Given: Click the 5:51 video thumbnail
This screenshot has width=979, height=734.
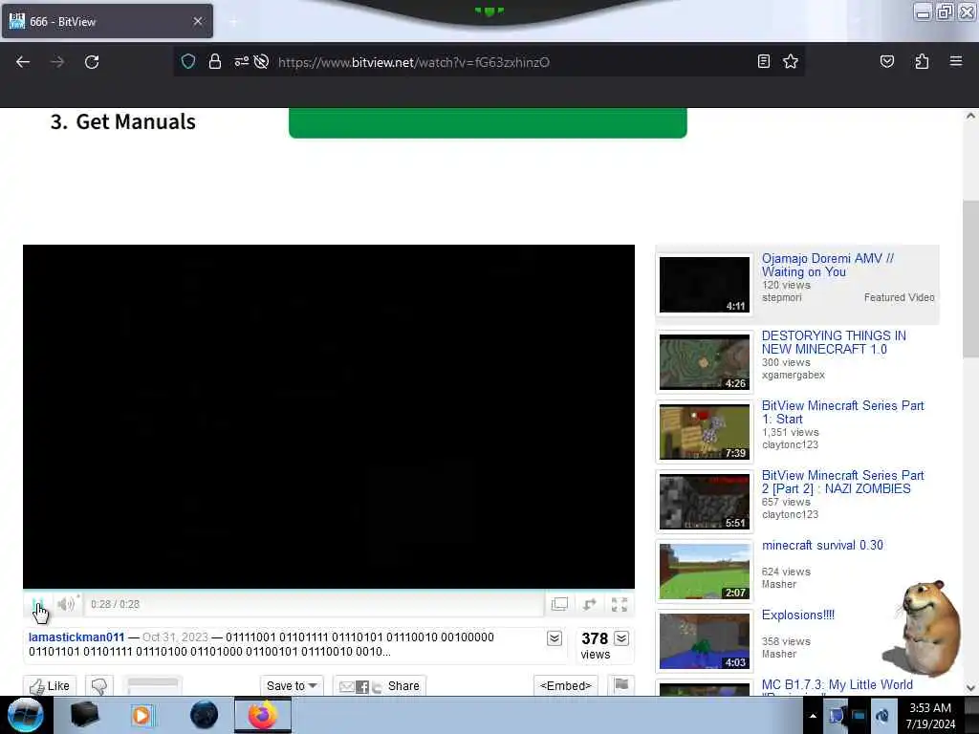Looking at the screenshot, I should point(705,502).
